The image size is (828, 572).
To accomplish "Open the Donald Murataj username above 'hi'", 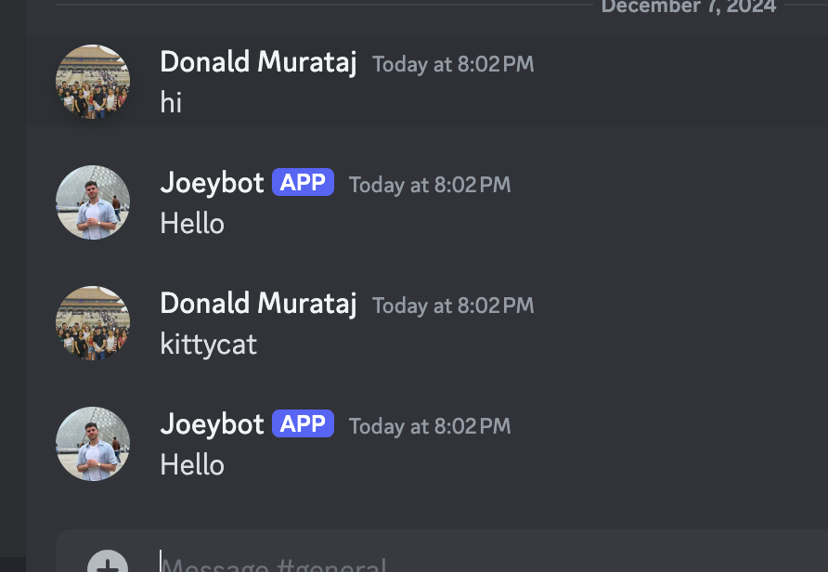I will (x=258, y=62).
